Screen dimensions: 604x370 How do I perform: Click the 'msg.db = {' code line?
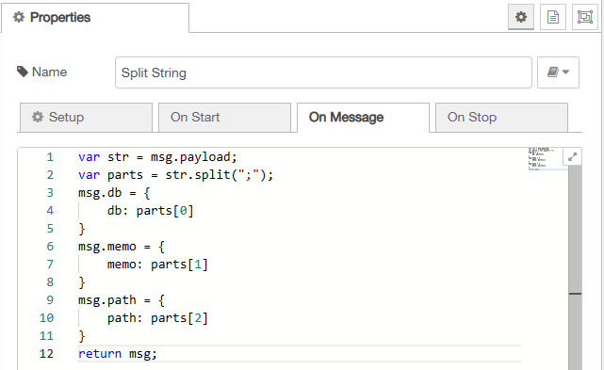pyautogui.click(x=114, y=193)
